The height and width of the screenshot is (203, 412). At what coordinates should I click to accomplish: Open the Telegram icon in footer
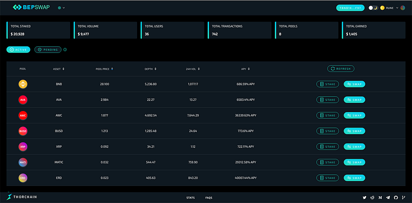(388, 197)
